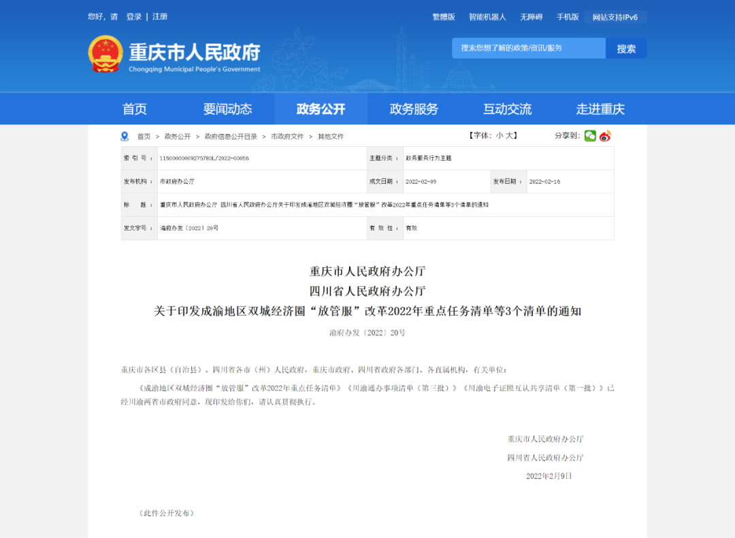The image size is (735, 538).
Task: Set font size to 大
Action: click(x=508, y=135)
